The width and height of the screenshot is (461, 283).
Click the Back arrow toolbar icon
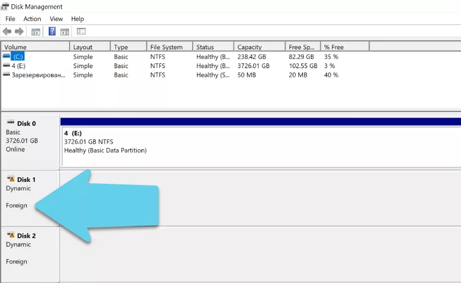point(7,31)
